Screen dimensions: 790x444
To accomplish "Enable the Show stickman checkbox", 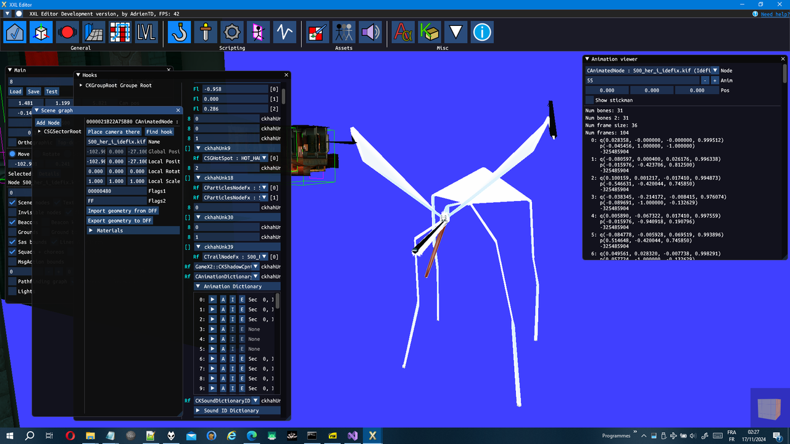I will [589, 100].
